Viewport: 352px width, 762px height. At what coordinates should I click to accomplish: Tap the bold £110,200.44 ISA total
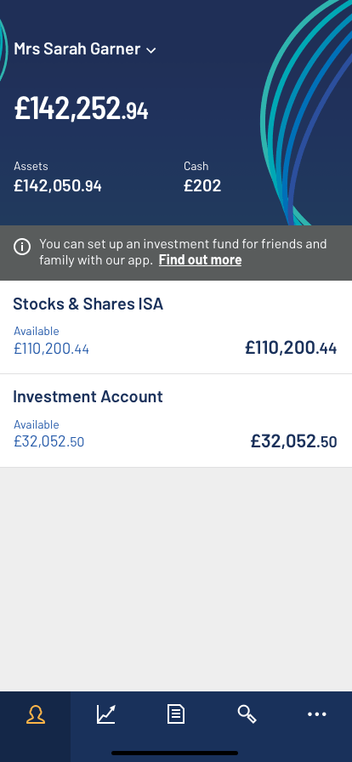click(291, 348)
